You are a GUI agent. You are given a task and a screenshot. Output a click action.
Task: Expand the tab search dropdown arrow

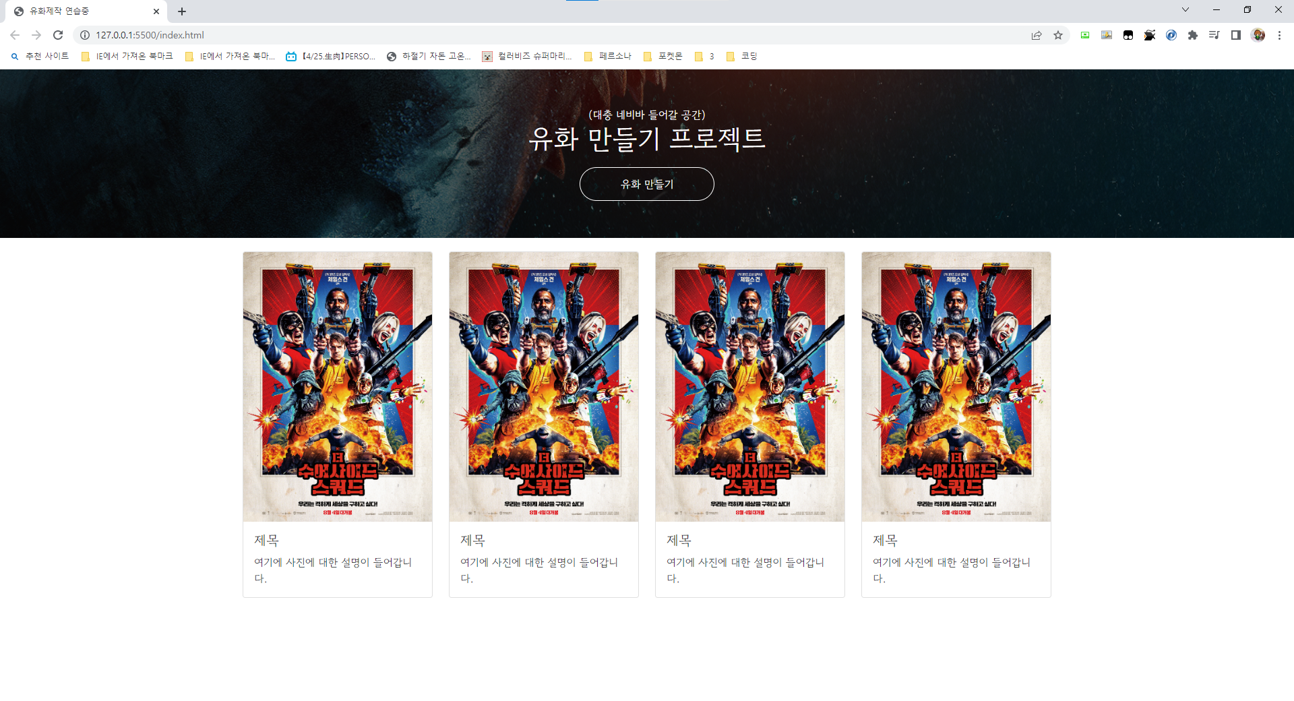pos(1185,9)
